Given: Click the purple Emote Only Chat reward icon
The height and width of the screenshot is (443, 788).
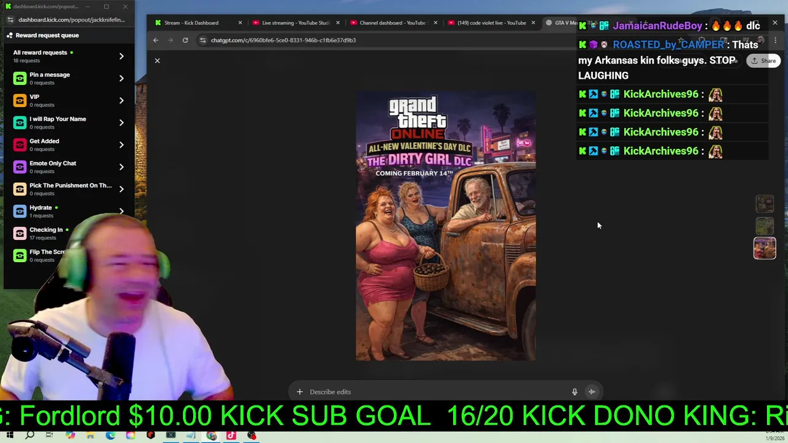Looking at the screenshot, I should (x=20, y=167).
